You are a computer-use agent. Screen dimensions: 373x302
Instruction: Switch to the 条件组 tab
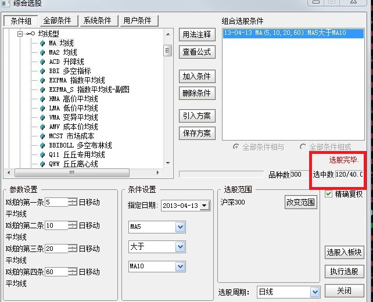coord(21,21)
